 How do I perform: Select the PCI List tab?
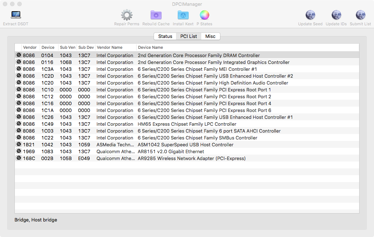tap(188, 36)
